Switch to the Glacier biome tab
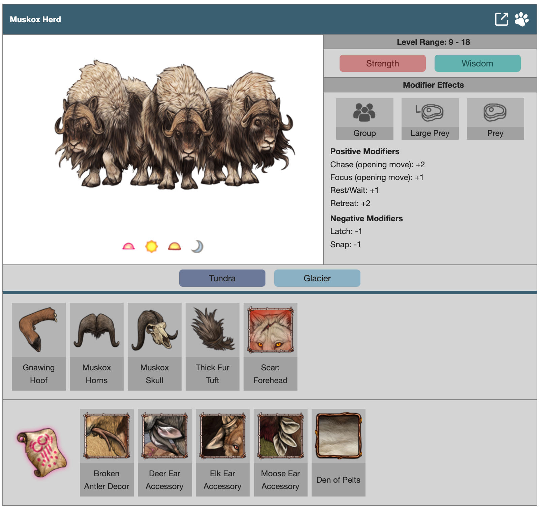Screen dimensions: 541x510 (x=317, y=278)
